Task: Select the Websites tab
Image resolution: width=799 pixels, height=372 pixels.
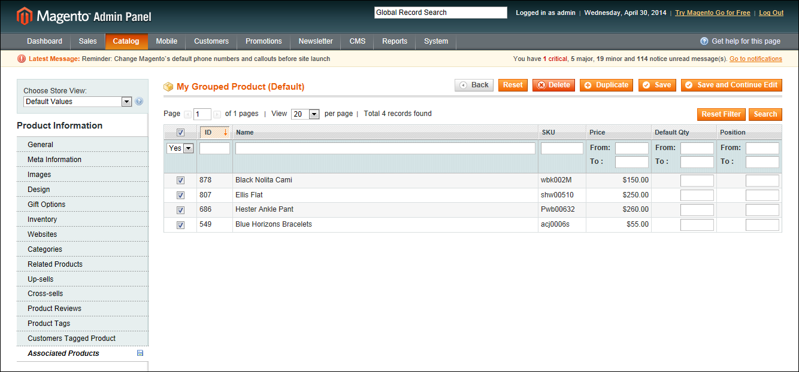Action: pos(83,234)
